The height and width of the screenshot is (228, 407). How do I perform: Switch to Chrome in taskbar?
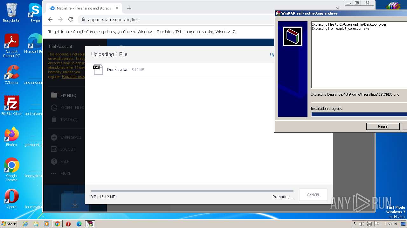click(x=58, y=224)
